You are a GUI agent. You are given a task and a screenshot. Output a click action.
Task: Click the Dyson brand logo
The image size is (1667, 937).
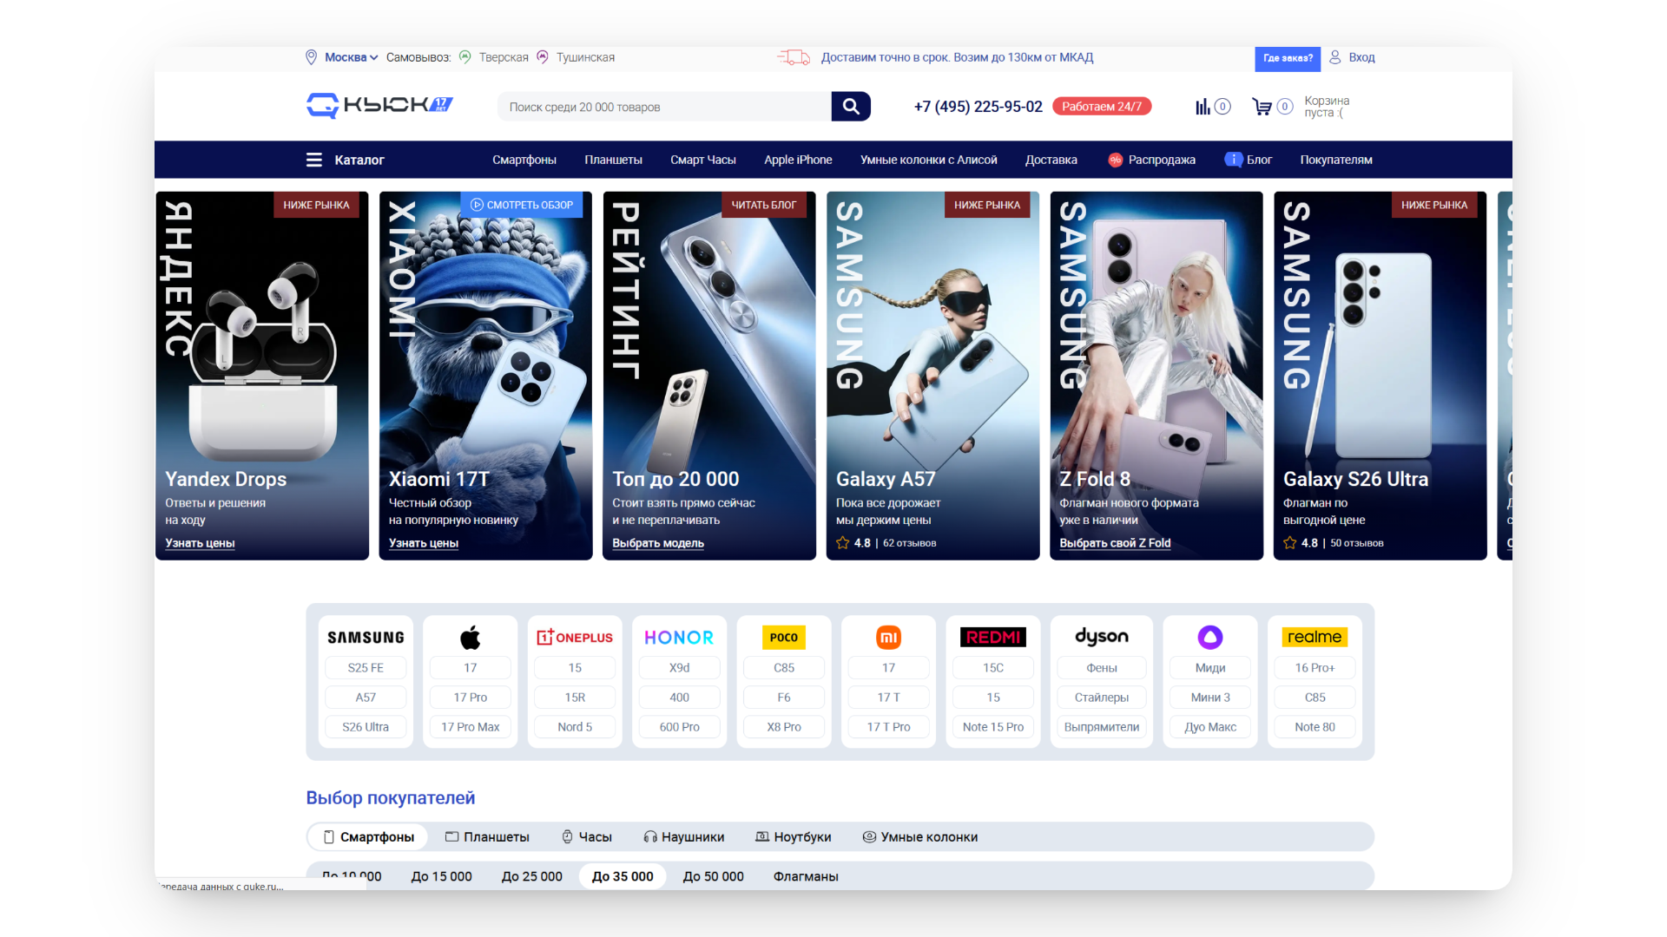pyautogui.click(x=1102, y=638)
